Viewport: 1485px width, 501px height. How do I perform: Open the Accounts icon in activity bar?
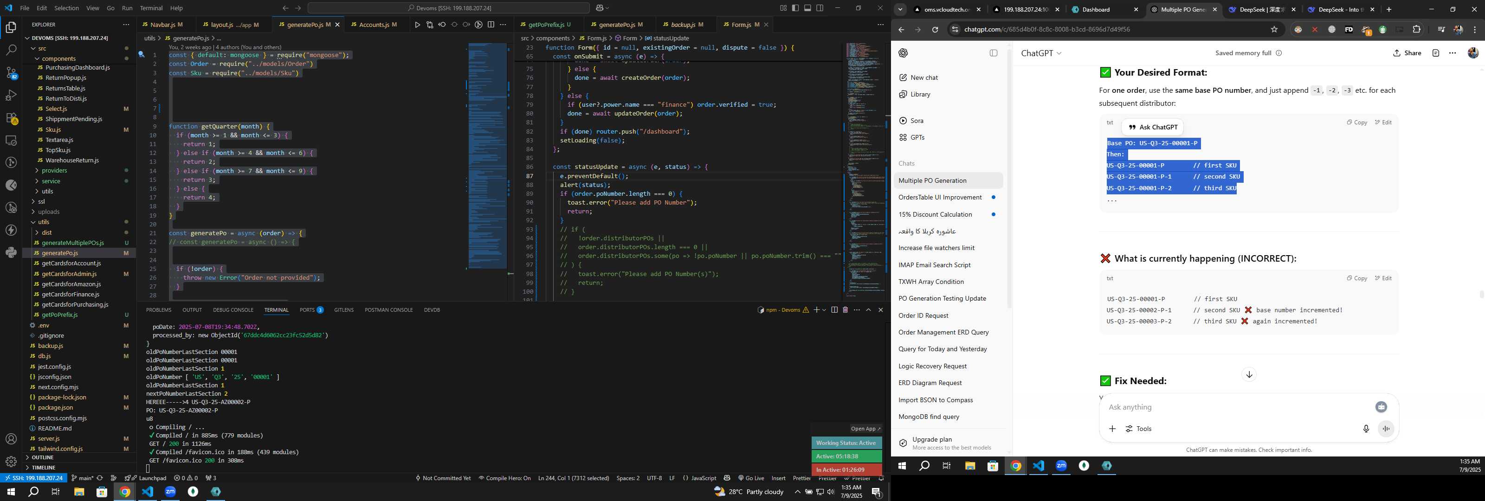point(11,439)
